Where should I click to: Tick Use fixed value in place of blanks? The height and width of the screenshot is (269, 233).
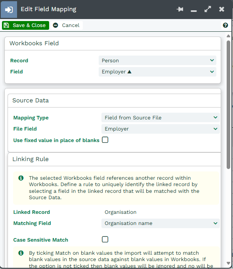pyautogui.click(x=105, y=140)
